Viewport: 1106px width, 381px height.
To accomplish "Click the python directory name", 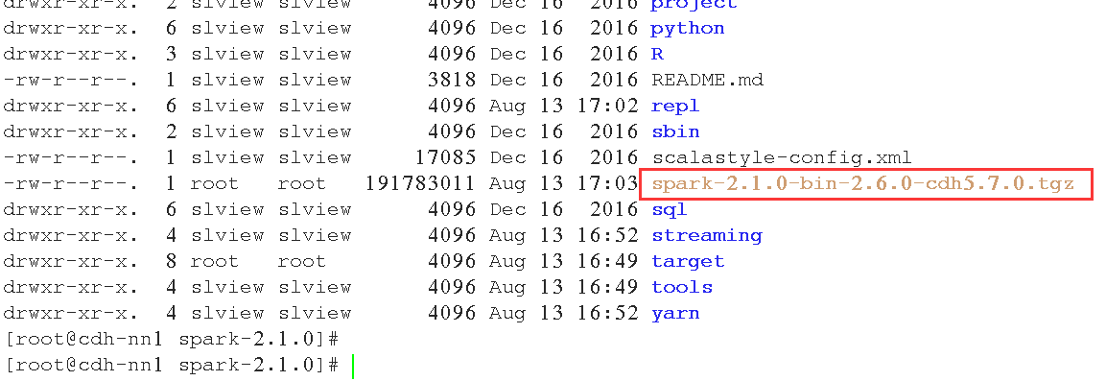I will coord(688,29).
